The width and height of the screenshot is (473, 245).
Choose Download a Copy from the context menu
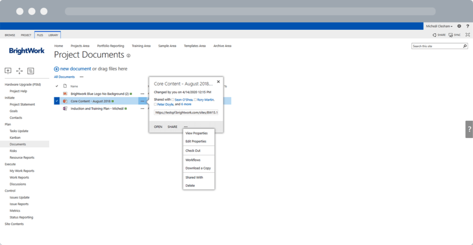[198, 168]
